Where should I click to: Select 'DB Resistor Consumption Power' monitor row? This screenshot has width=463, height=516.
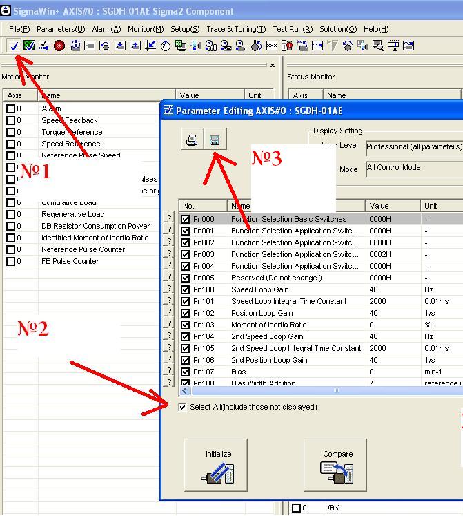pos(81,226)
